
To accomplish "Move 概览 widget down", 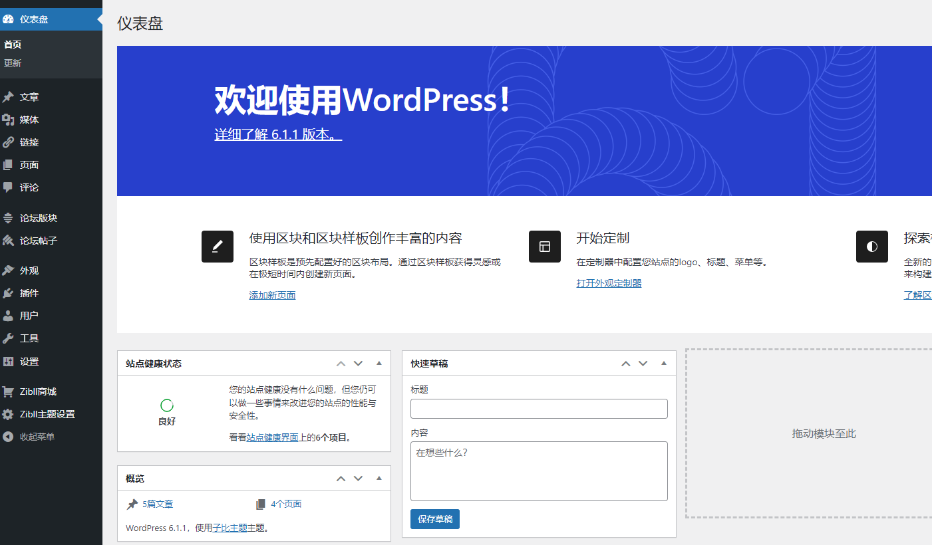I will coord(358,479).
